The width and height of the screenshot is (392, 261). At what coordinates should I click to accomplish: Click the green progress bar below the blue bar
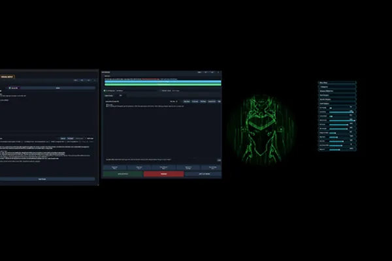point(163,85)
